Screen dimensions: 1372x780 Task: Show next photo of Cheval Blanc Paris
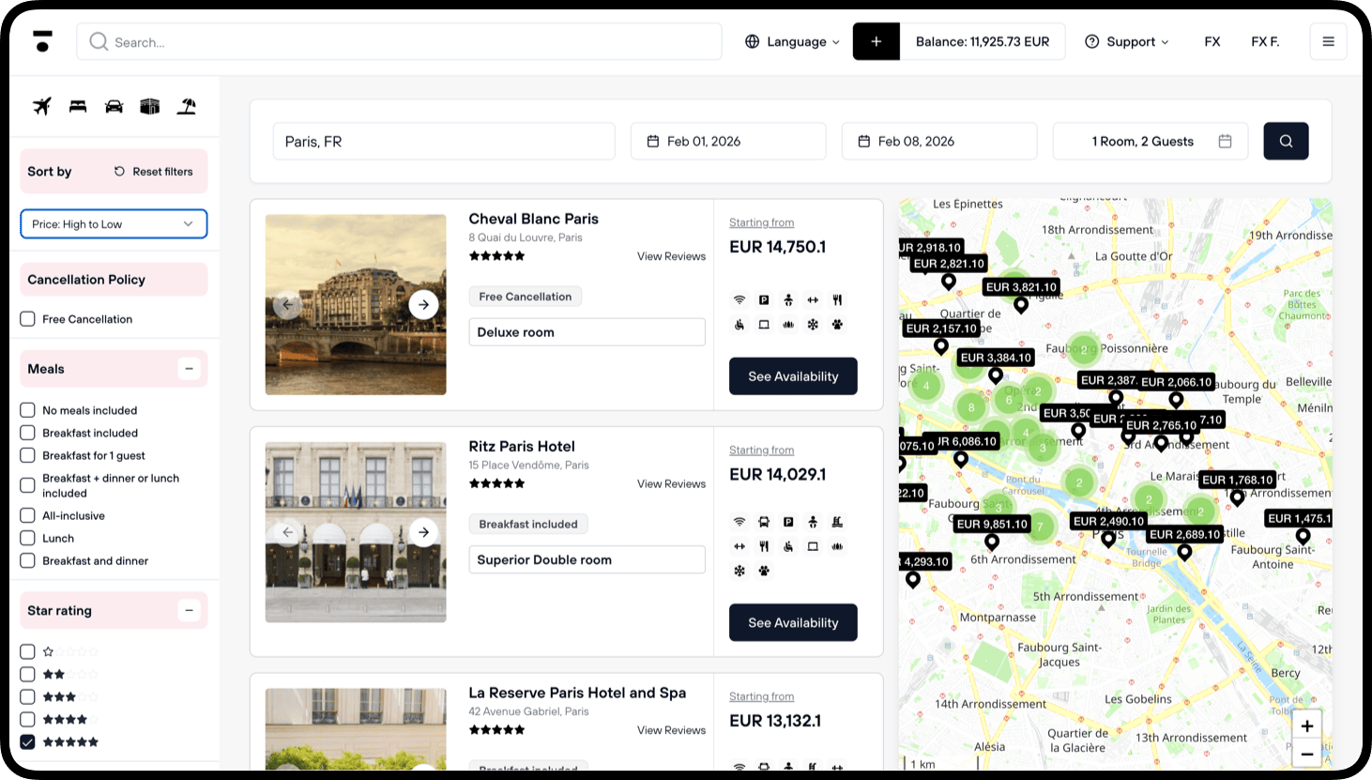[423, 304]
